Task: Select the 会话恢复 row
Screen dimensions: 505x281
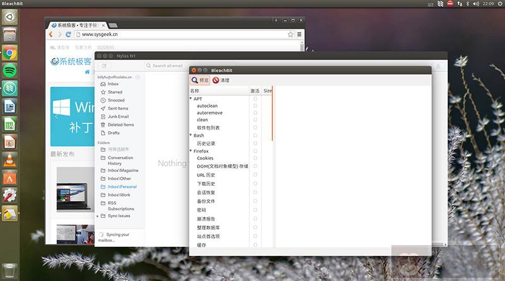Action: click(x=206, y=192)
